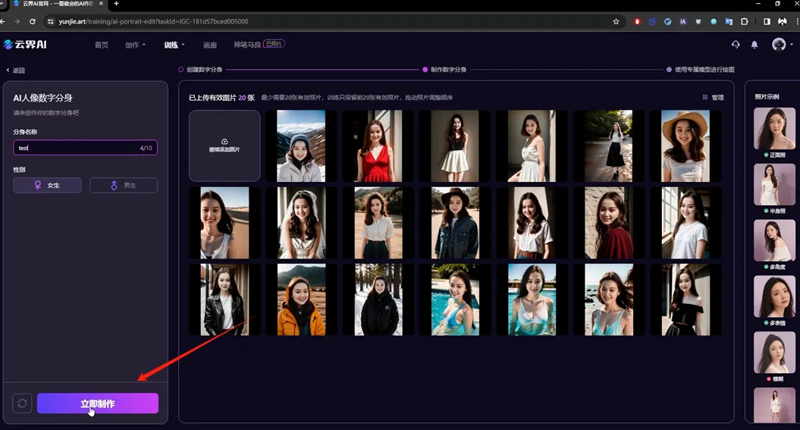
Task: Click the site info icon in address bar
Action: coord(50,21)
